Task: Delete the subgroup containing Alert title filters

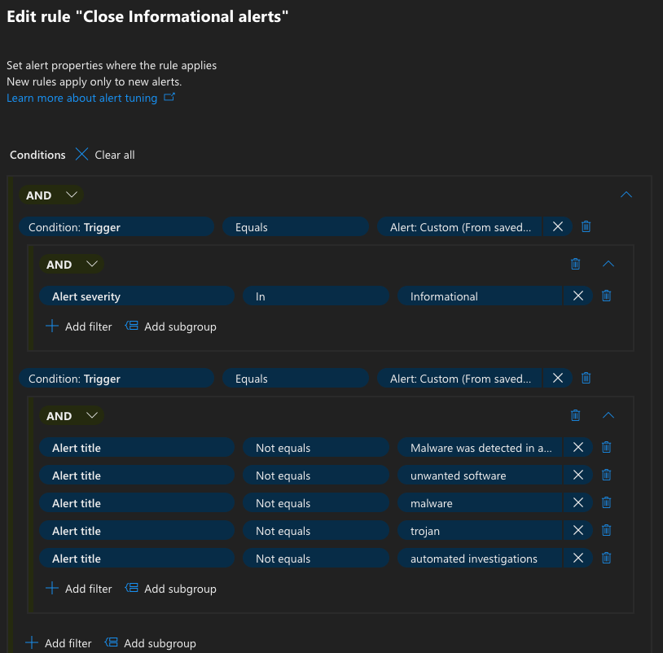Action: [x=576, y=415]
